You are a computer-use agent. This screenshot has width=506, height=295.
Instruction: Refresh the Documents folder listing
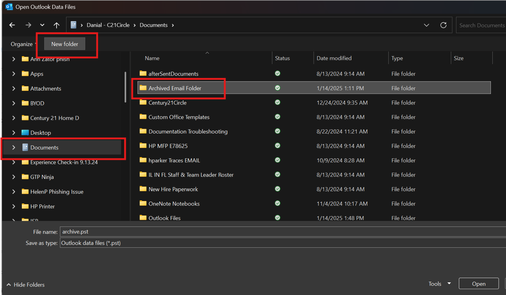(443, 25)
